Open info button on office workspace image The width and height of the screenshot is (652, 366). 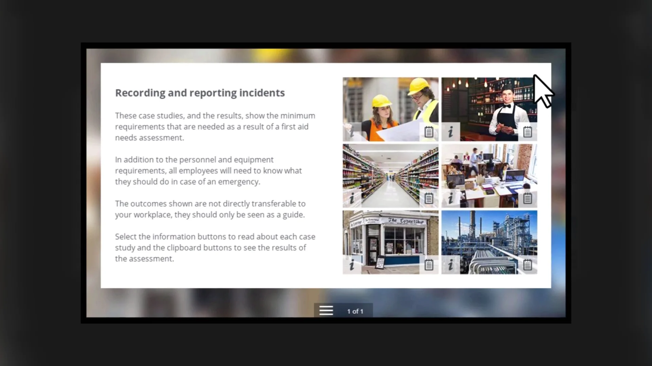(451, 198)
